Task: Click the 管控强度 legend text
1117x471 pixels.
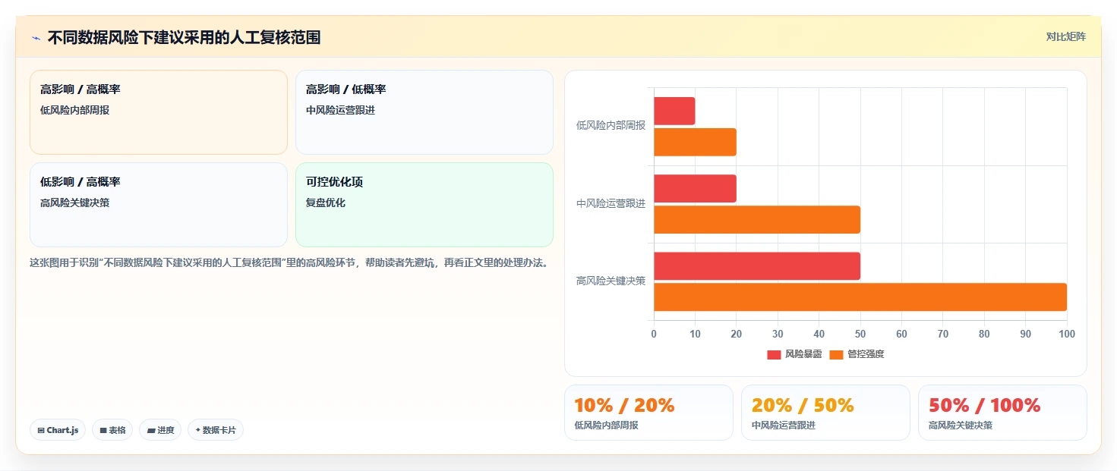Action: click(866, 354)
